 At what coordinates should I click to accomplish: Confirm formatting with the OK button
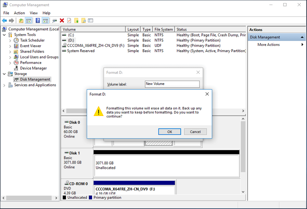click(x=170, y=132)
